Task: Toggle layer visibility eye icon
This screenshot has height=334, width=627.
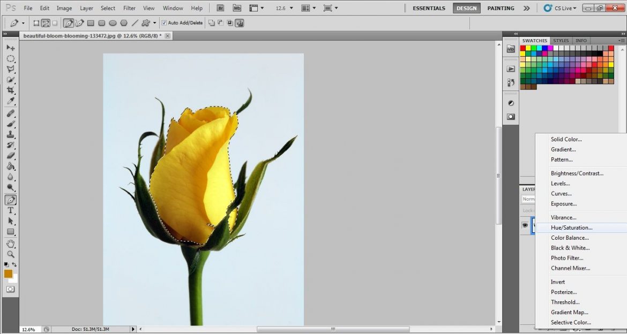Action: click(x=525, y=225)
